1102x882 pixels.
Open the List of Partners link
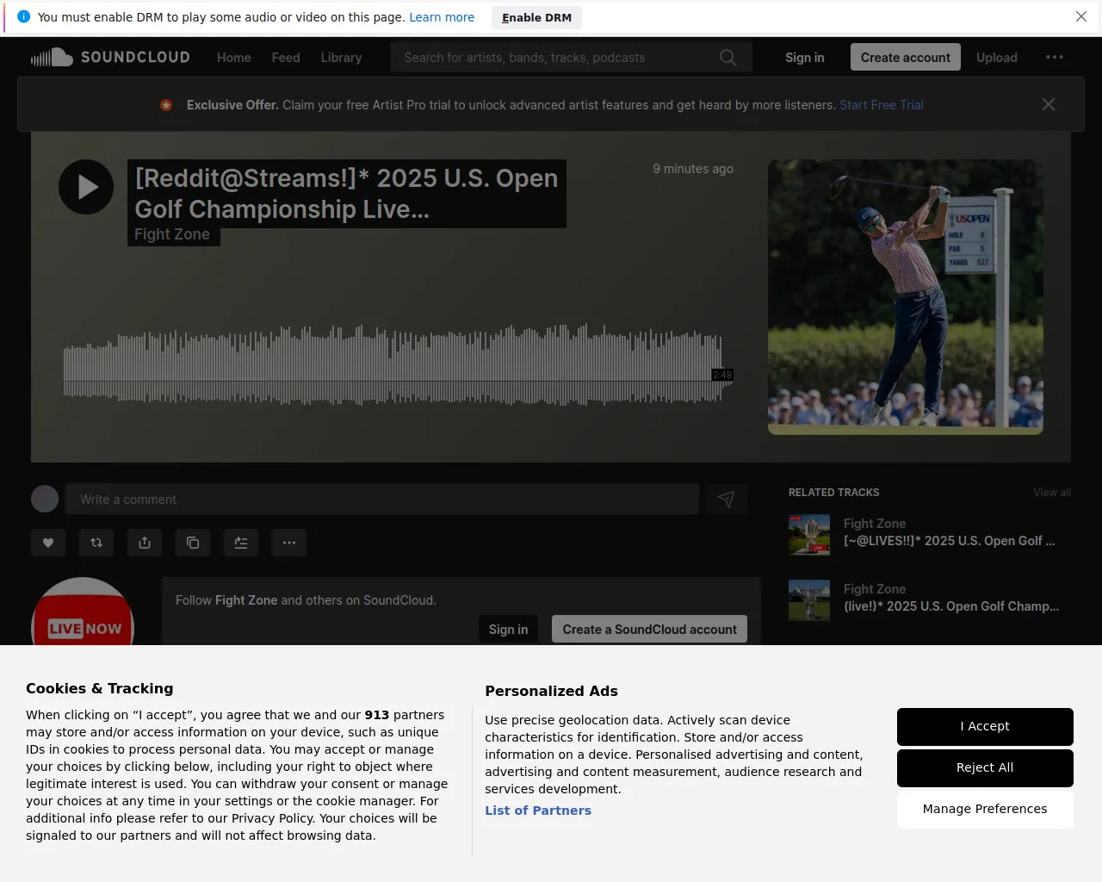tap(538, 811)
